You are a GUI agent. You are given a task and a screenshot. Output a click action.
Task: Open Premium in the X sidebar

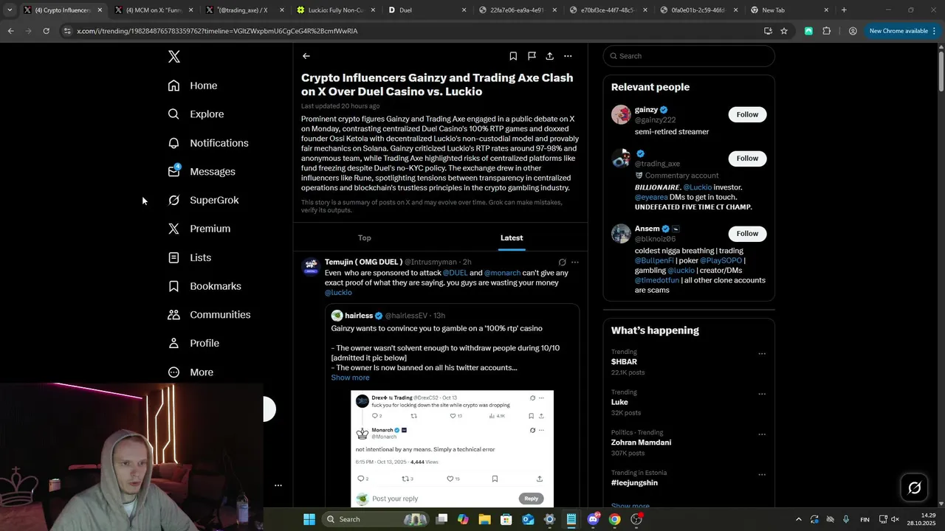click(x=199, y=229)
